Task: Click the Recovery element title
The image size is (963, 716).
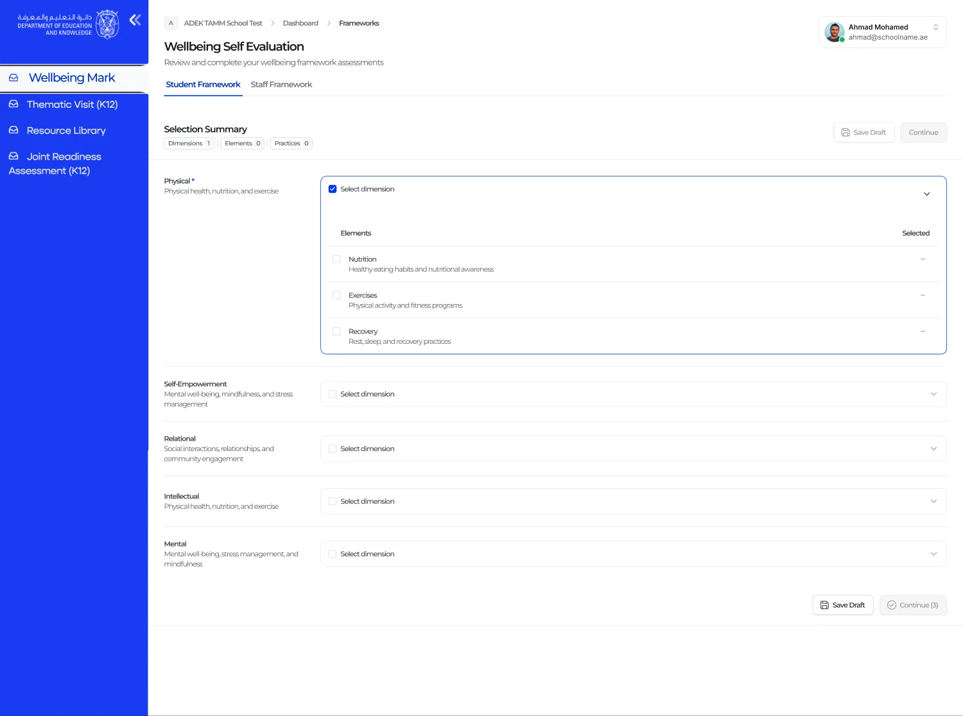Action: pyautogui.click(x=363, y=331)
